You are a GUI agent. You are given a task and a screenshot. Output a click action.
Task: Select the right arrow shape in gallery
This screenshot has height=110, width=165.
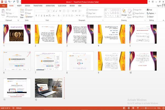pos(113,13)
